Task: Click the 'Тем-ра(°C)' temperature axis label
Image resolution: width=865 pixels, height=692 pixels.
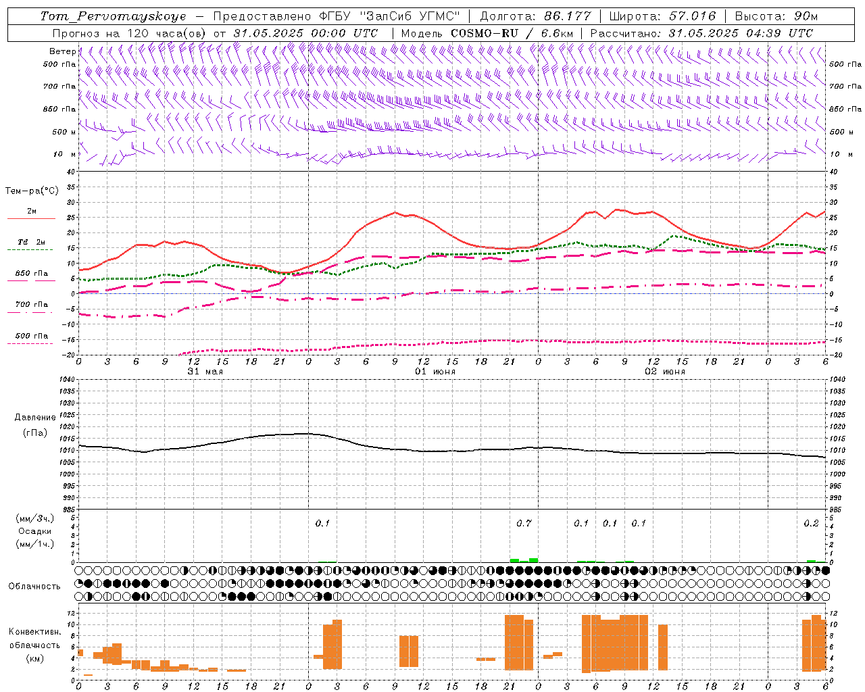Action: (x=32, y=191)
